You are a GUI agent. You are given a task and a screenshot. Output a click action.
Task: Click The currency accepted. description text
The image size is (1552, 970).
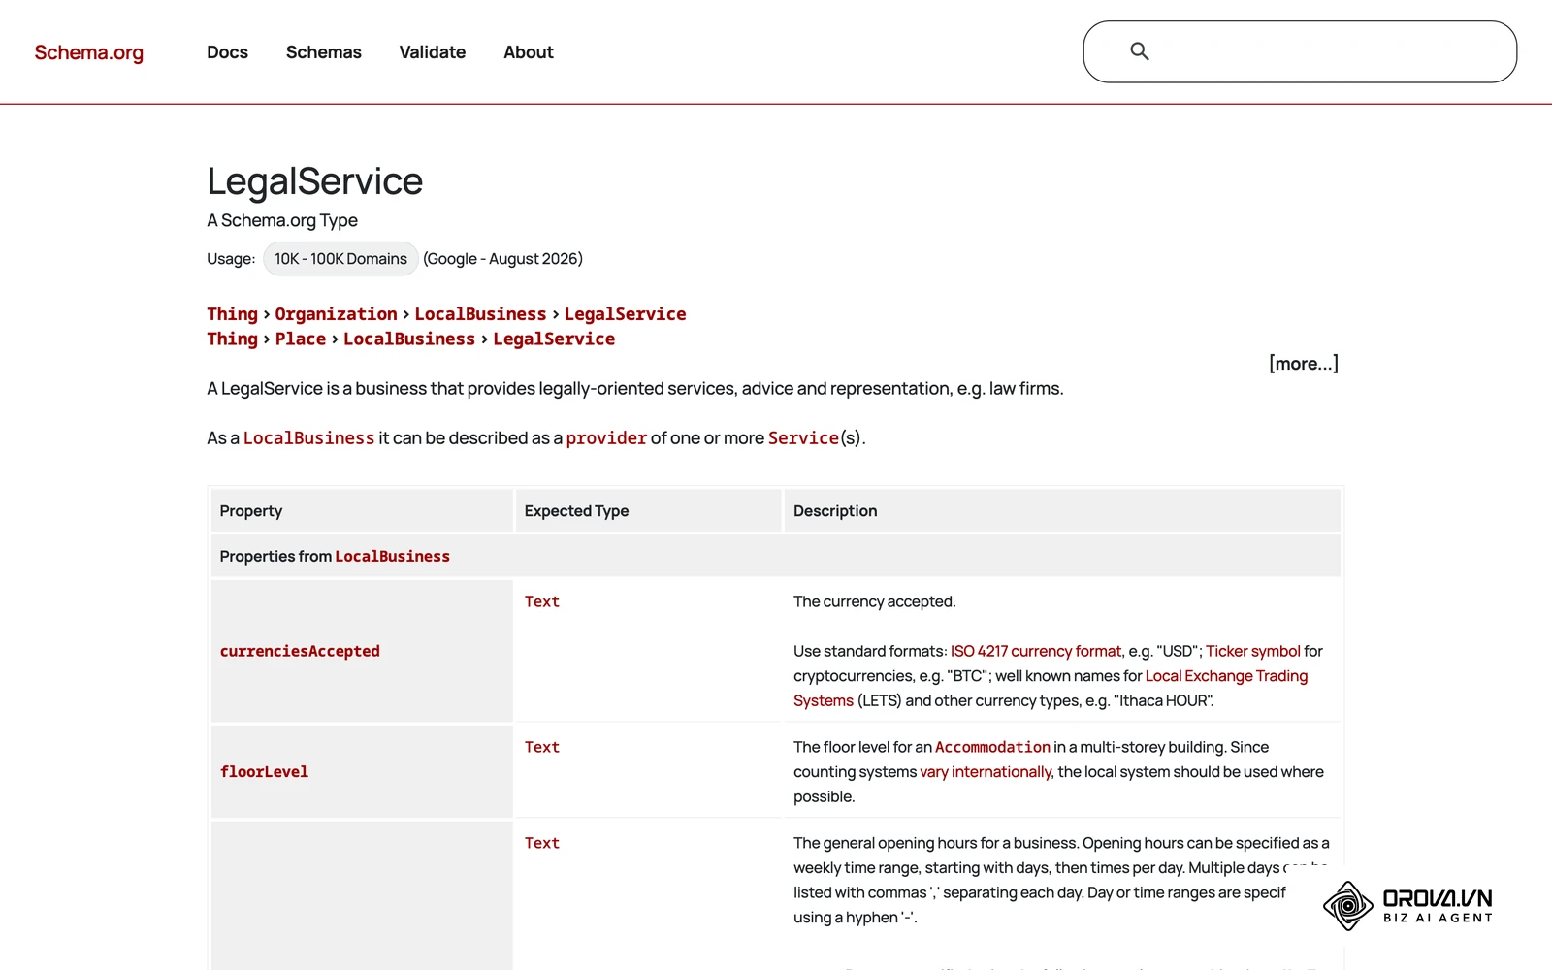pos(875,601)
